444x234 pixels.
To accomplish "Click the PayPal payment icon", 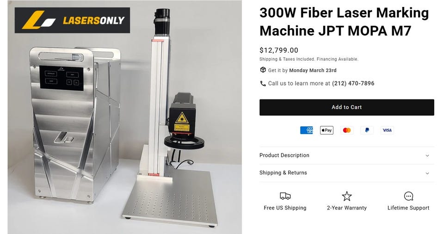I will pos(367,130).
